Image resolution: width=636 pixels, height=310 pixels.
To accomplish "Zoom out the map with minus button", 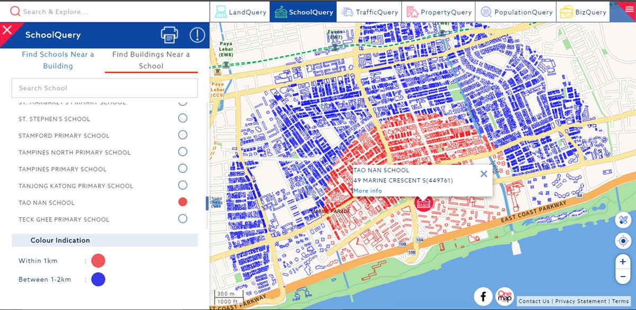I will click(x=623, y=276).
